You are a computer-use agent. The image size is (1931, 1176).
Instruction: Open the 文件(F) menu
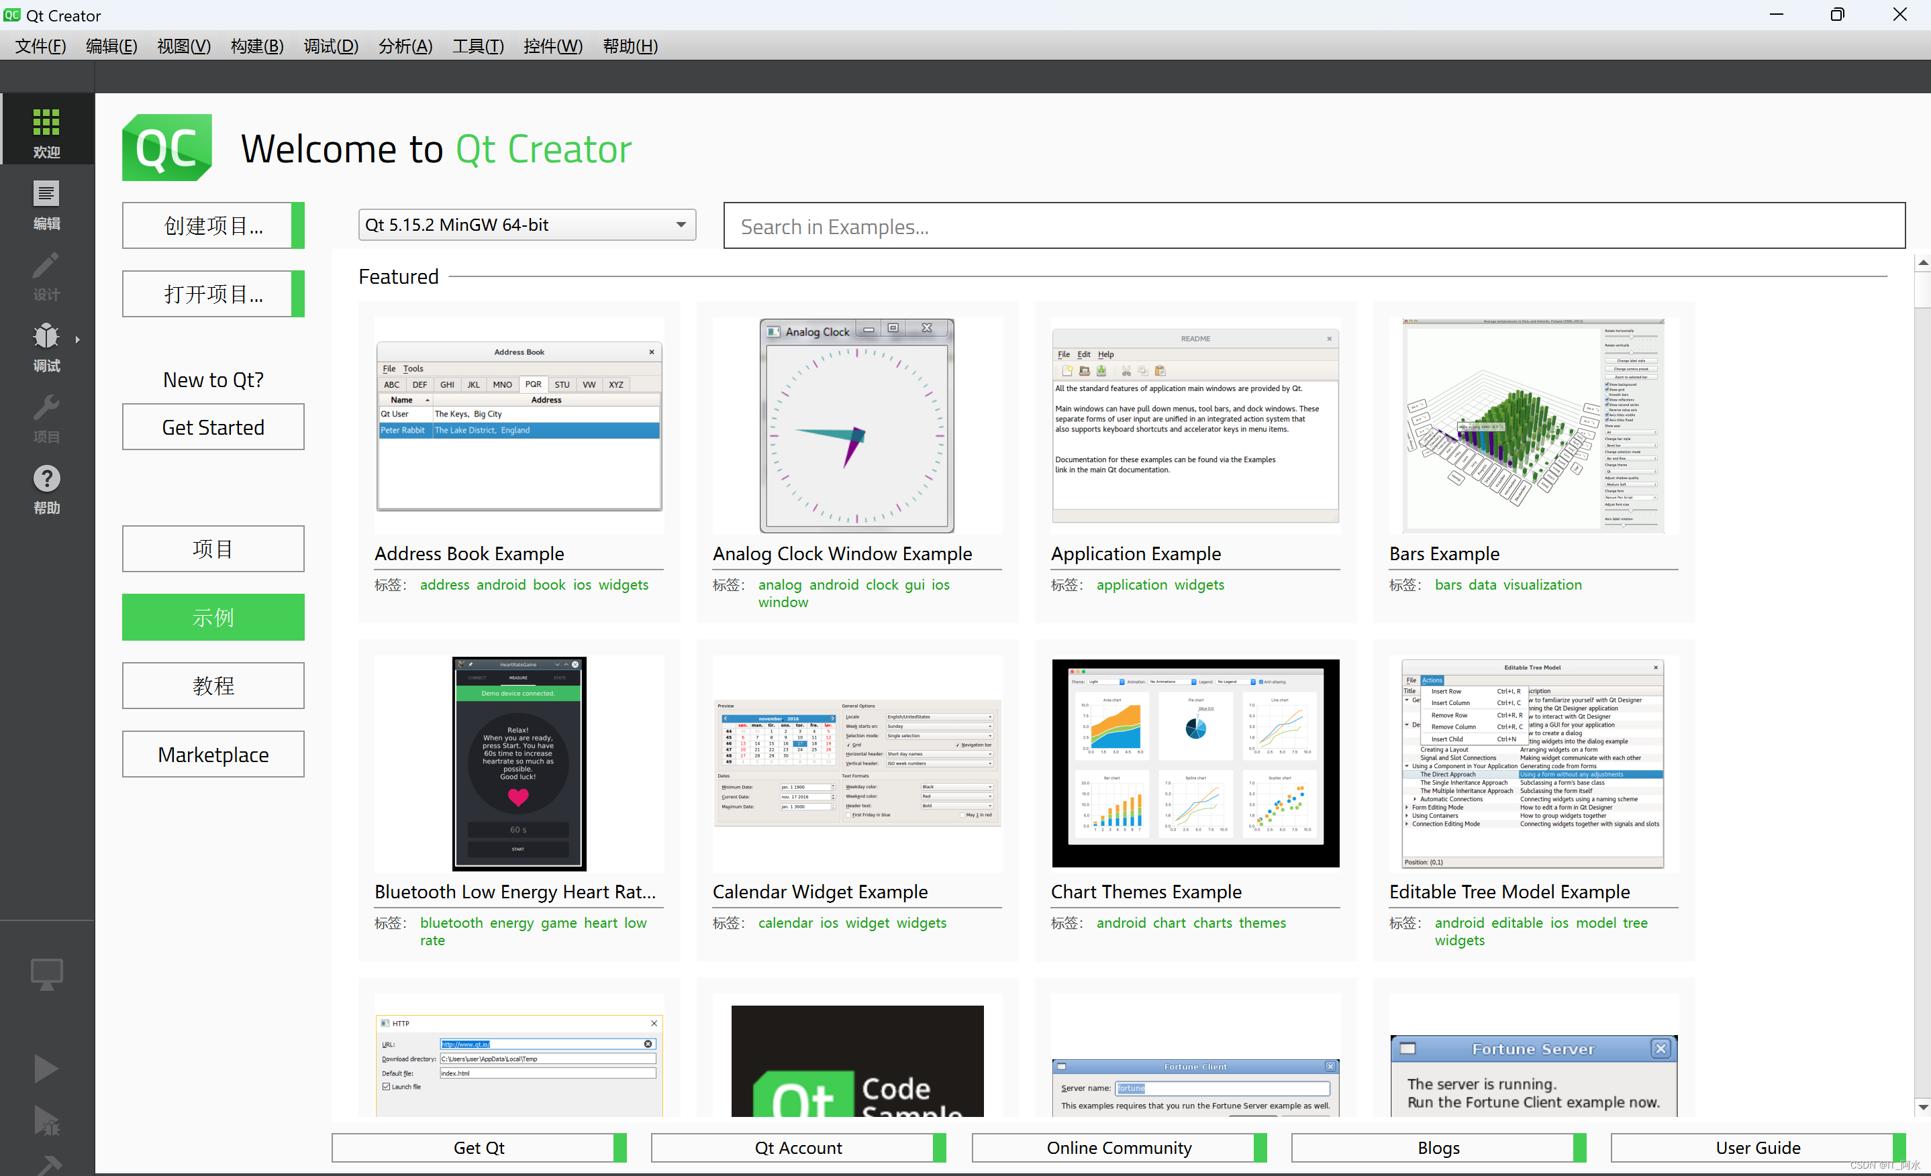click(x=41, y=46)
